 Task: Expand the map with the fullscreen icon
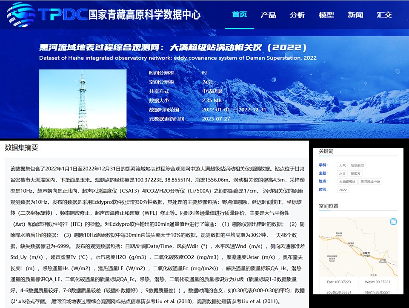(x=393, y=222)
